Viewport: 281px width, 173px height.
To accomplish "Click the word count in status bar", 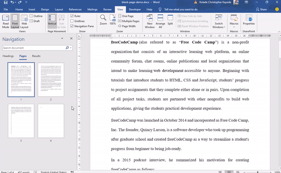I will click(24, 172).
